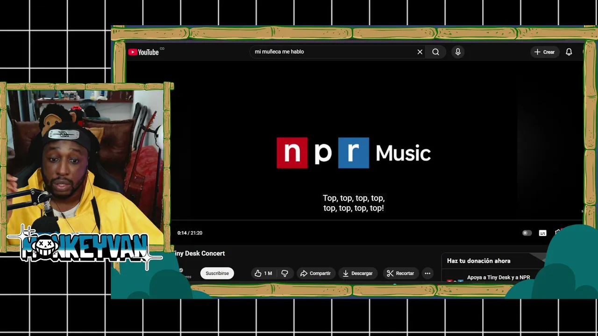This screenshot has width=598, height=336.
Task: Download video with Descargar
Action: [357, 273]
